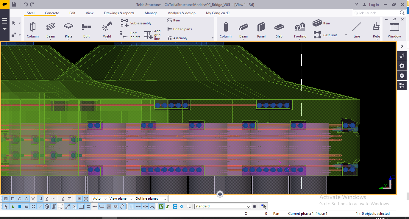
Task: Open the Auto snap depth dropdown
Action: point(100,199)
